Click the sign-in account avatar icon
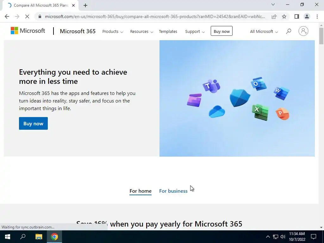This screenshot has height=243, width=324. (x=303, y=31)
